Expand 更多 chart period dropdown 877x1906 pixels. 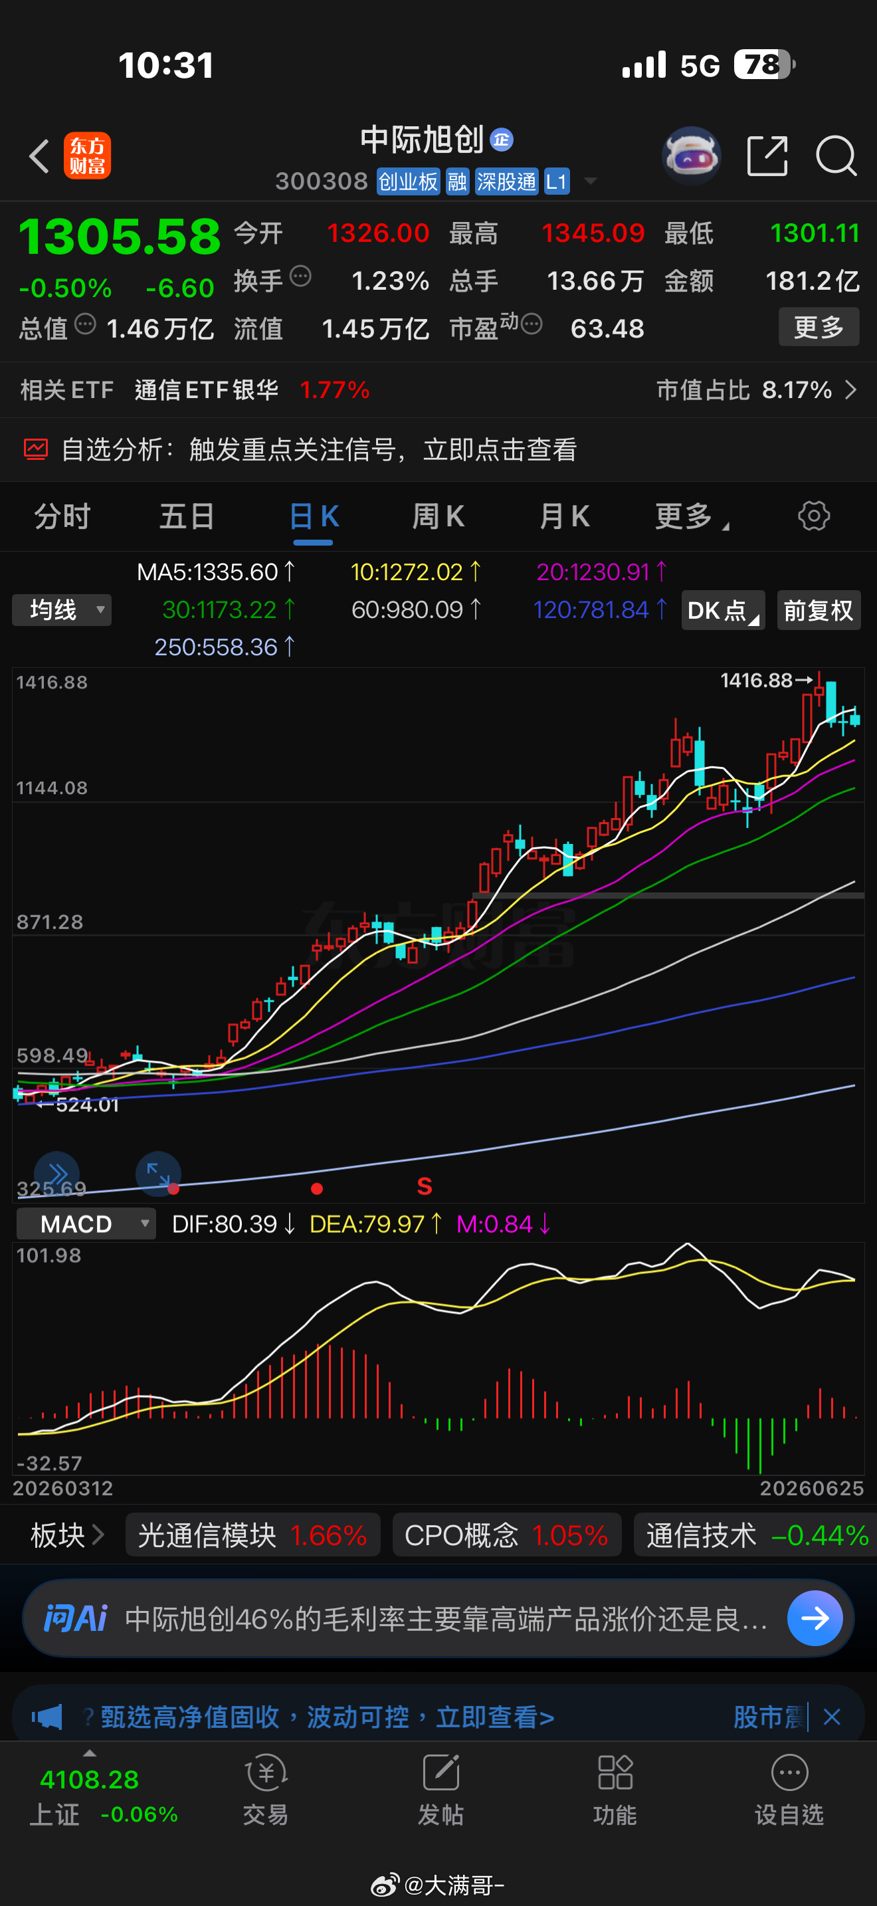692,516
